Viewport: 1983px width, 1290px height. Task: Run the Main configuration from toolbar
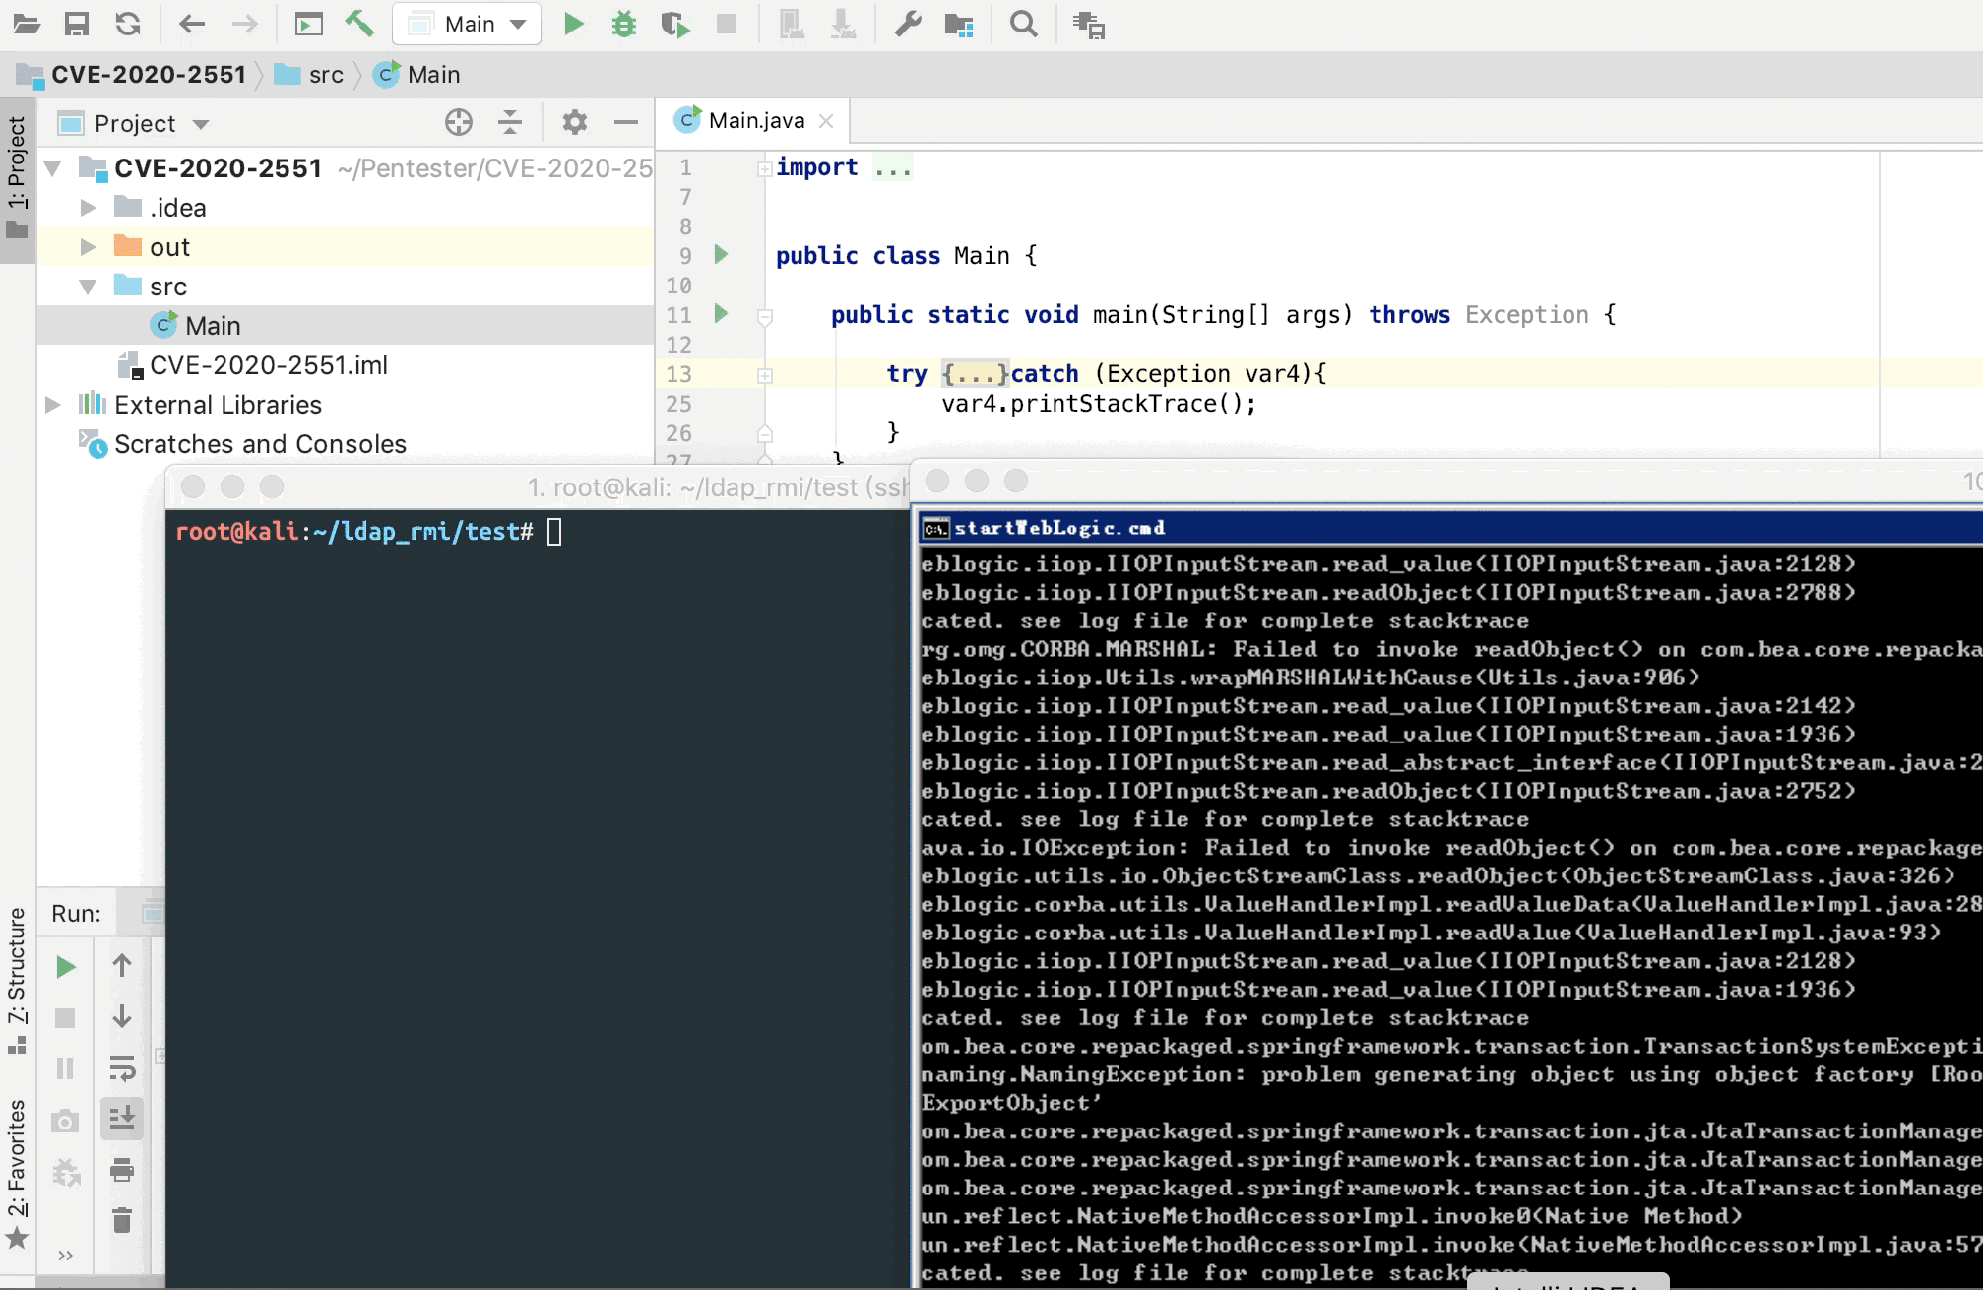pyautogui.click(x=573, y=24)
